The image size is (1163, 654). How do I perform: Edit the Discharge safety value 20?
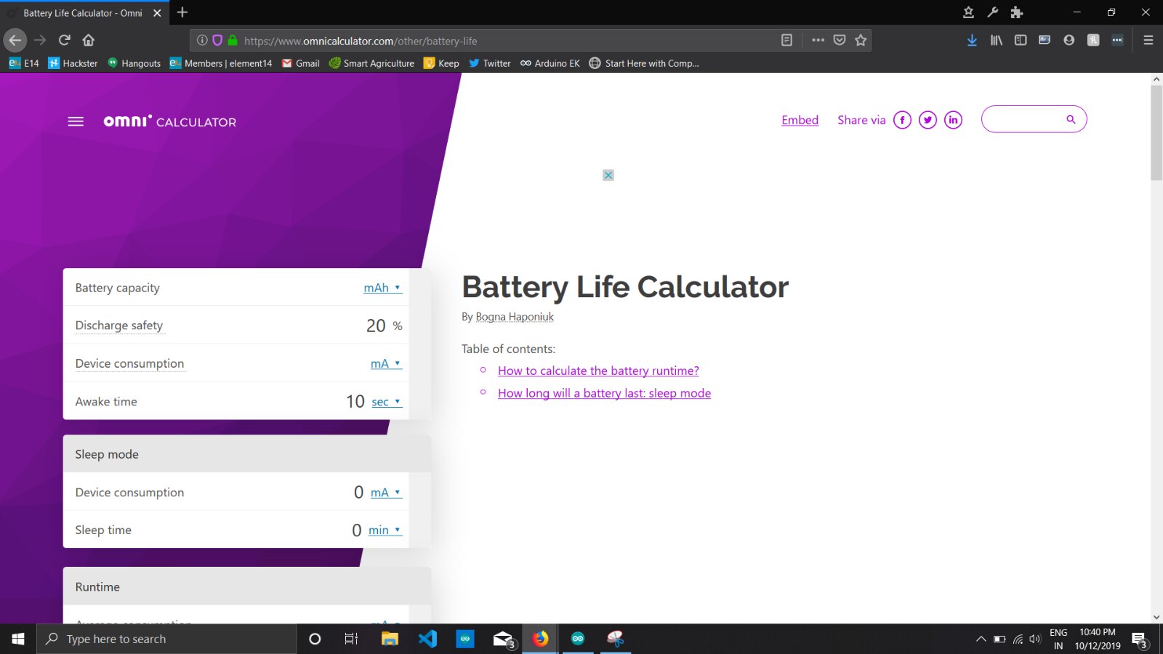click(x=376, y=326)
